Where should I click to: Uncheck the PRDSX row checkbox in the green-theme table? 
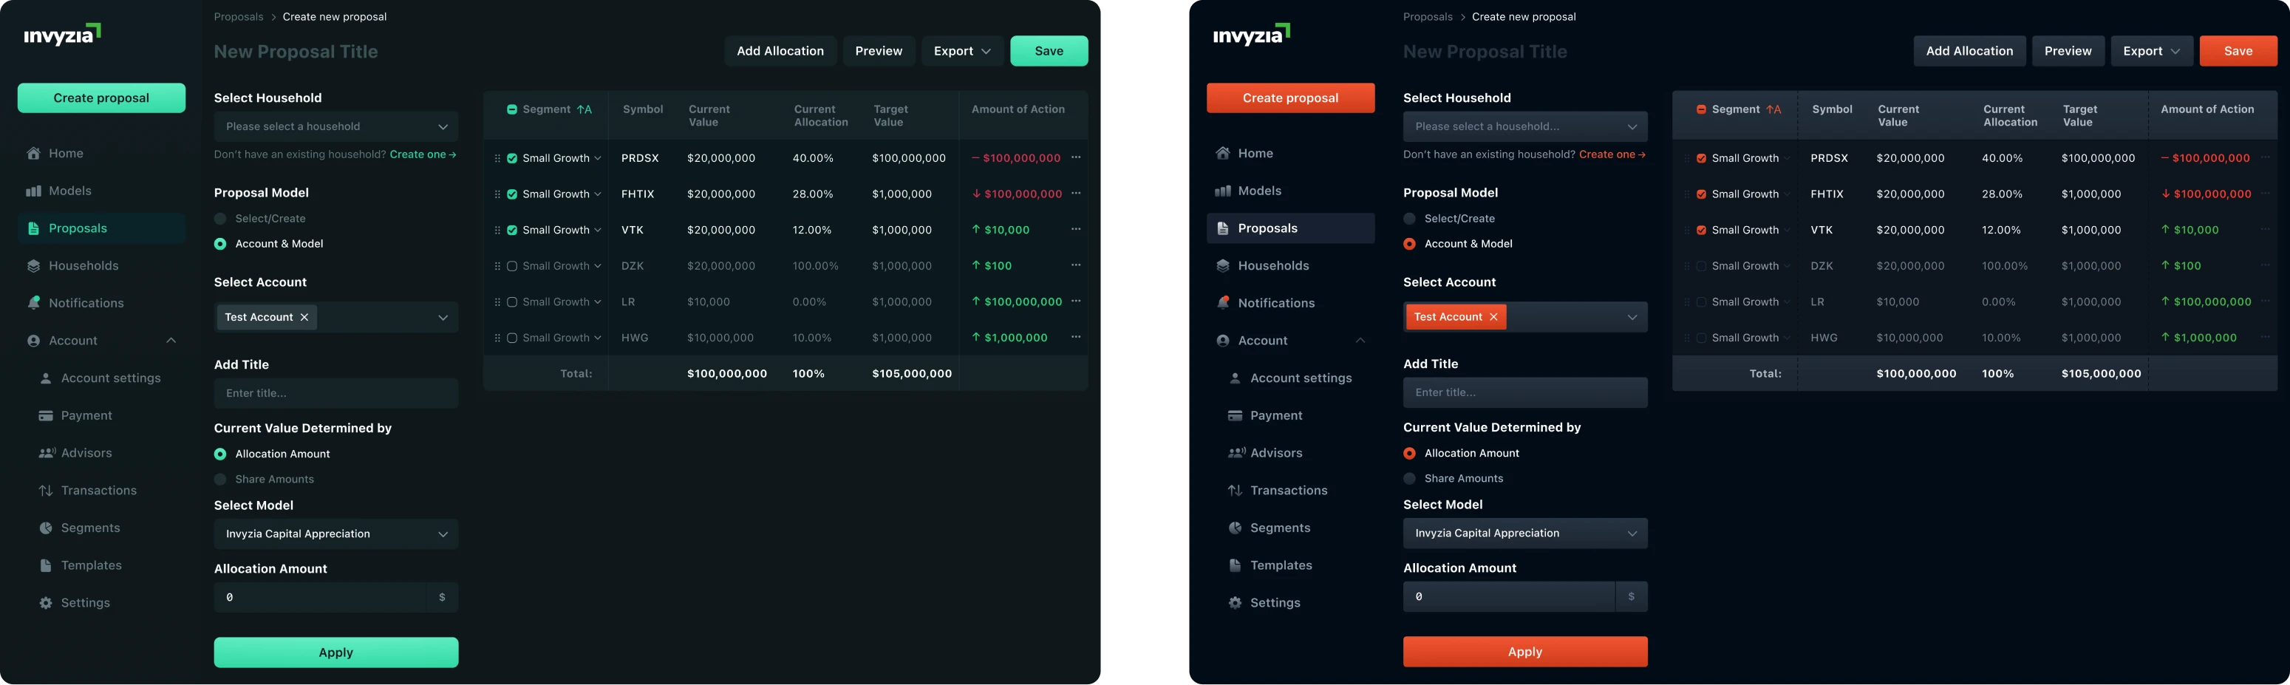click(x=512, y=158)
